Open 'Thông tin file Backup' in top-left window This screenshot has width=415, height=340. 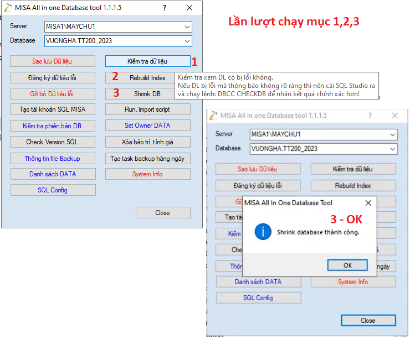[x=53, y=159]
